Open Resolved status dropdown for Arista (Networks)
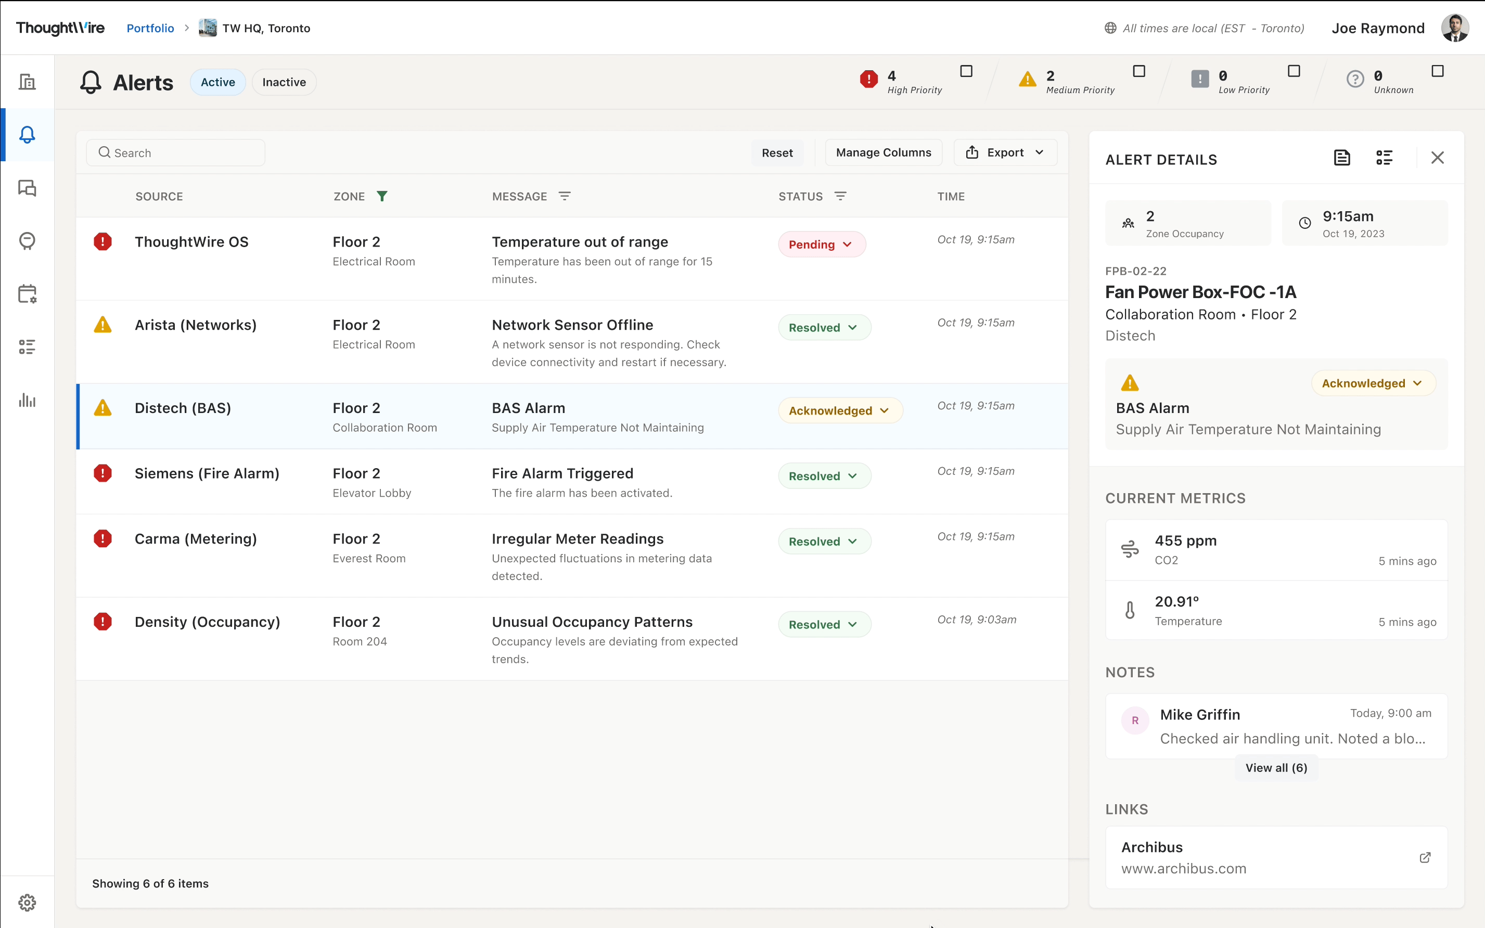The width and height of the screenshot is (1485, 928). pyautogui.click(x=825, y=327)
